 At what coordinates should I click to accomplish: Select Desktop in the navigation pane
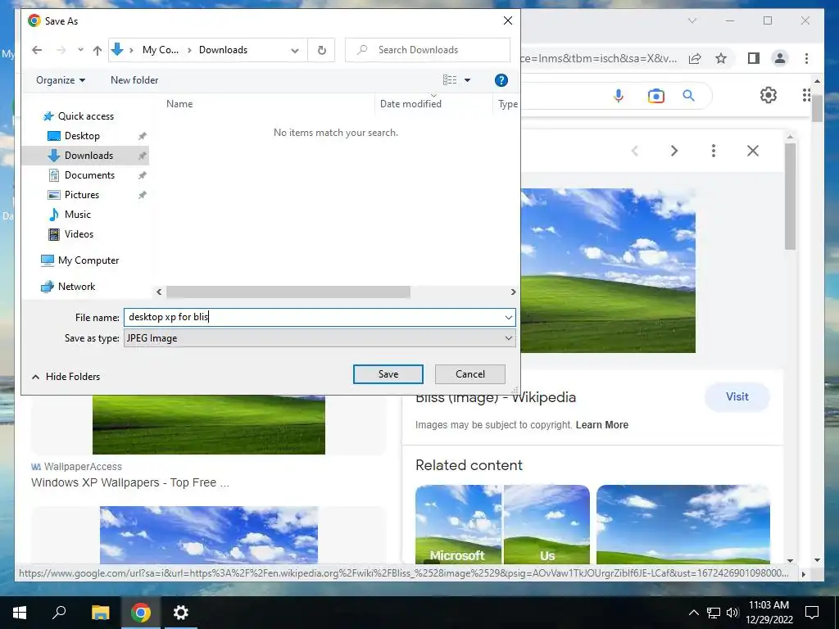pyautogui.click(x=82, y=136)
